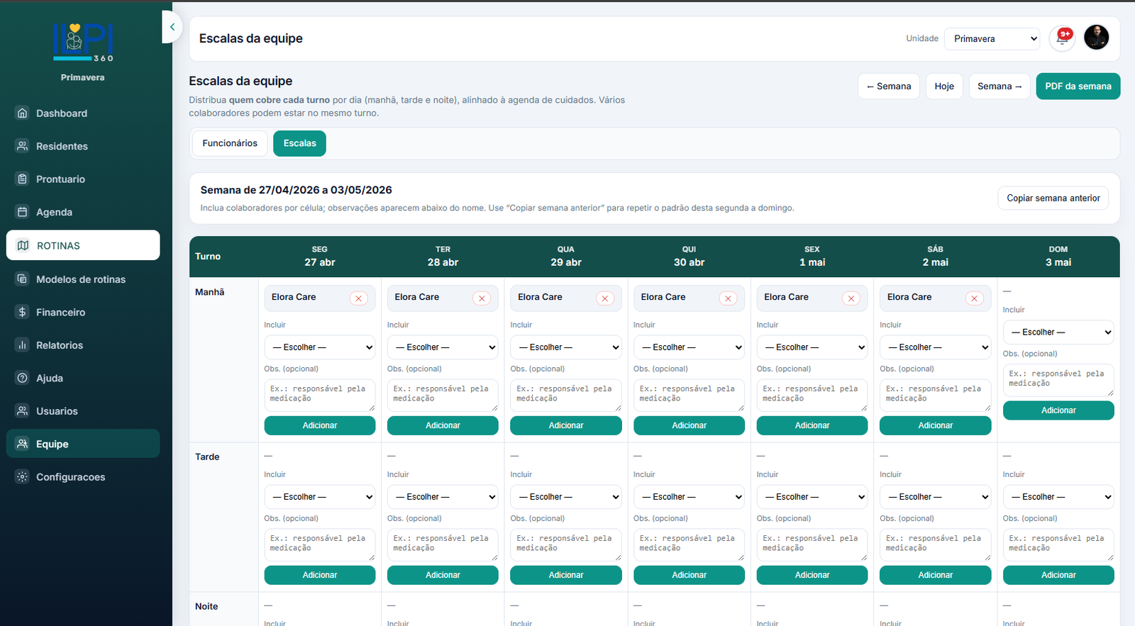This screenshot has width=1135, height=626.
Task: Click the Residentes people icon
Action: [23, 146]
